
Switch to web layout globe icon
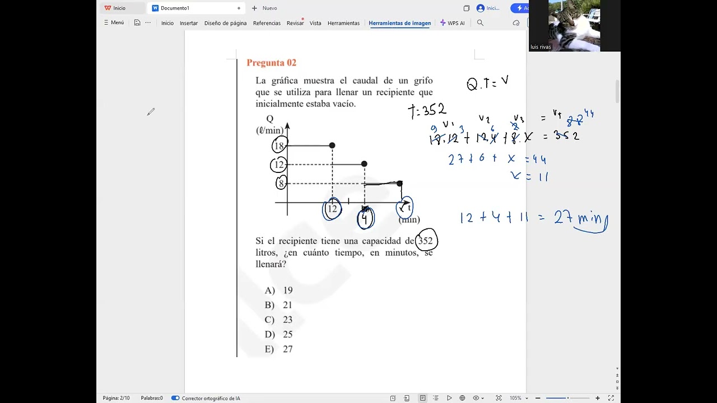pyautogui.click(x=462, y=398)
